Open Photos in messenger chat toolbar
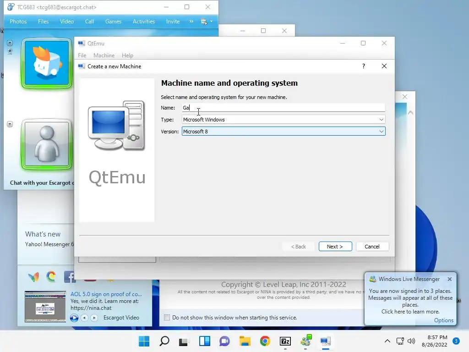The image size is (469, 352). click(18, 22)
